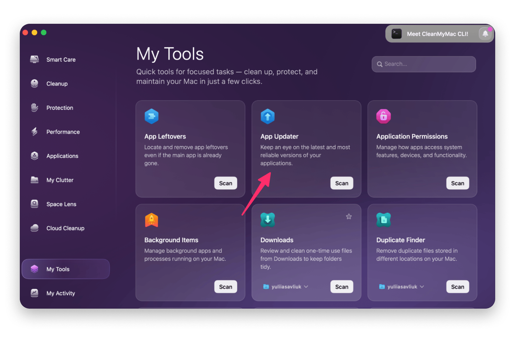Go to the My Activity label
Viewport: 515px width, 343px height.
click(x=61, y=293)
